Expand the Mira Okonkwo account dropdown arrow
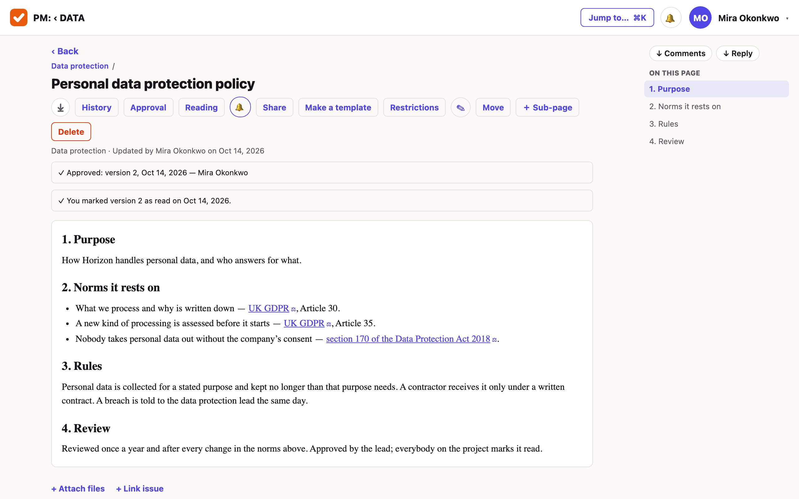799x499 pixels. (787, 18)
